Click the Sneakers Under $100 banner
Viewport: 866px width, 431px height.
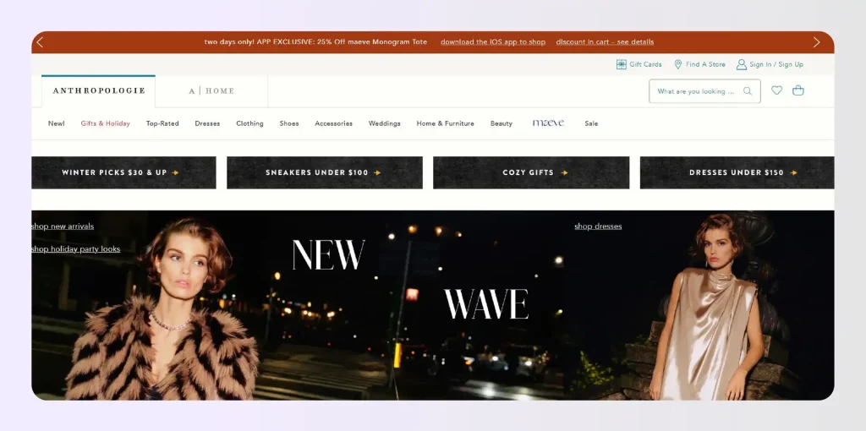[325, 172]
